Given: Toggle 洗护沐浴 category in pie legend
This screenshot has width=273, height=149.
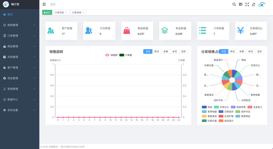Looking at the screenshot, I should click(243, 111).
